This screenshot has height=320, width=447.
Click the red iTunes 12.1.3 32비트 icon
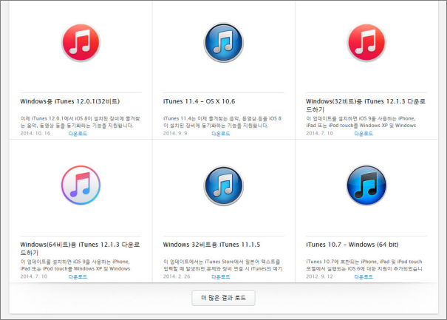(x=366, y=43)
